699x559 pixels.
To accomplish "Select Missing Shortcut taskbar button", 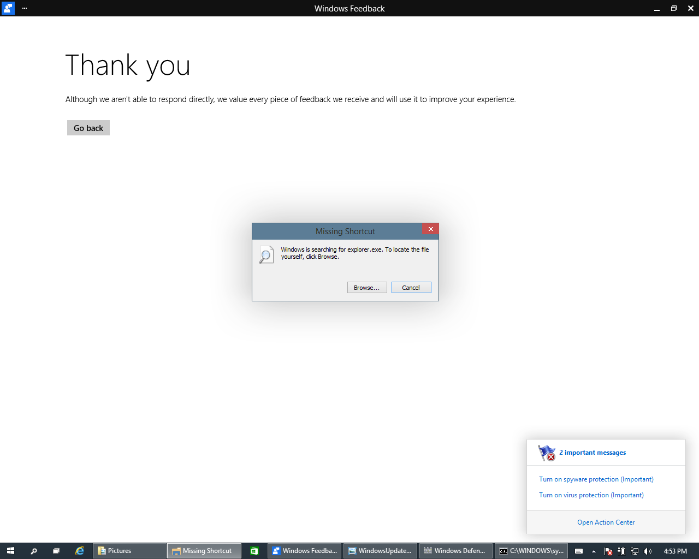I will click(x=204, y=551).
